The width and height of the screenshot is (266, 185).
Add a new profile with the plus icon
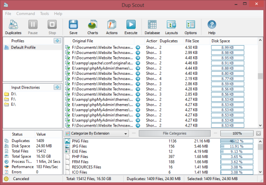57,41
